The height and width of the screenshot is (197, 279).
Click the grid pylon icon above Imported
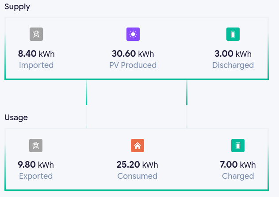[36, 34]
